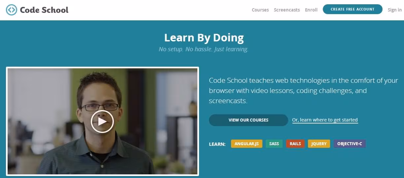Click the Code School description paragraph

(x=303, y=91)
